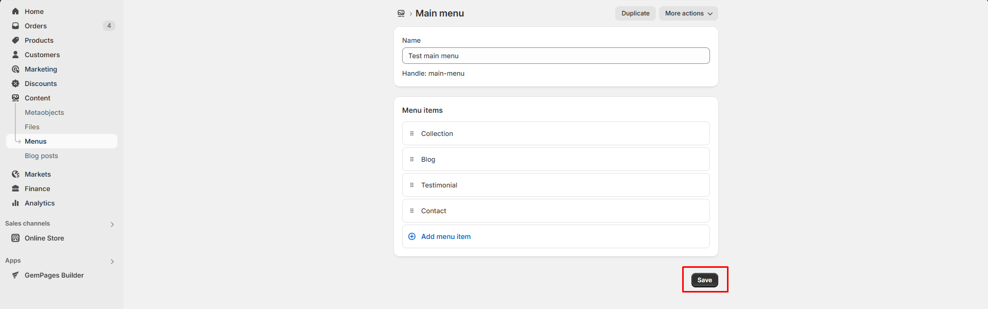Click the Analytics bar chart icon
Screen dimensions: 988x309
click(x=15, y=203)
